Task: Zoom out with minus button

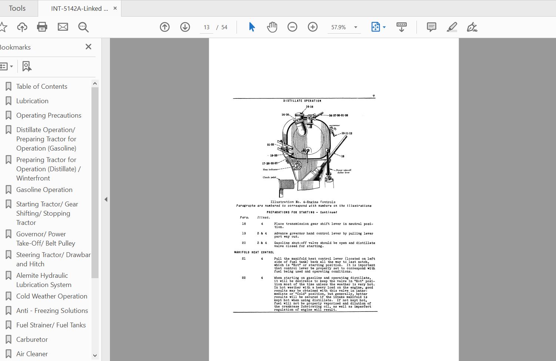Action: (x=292, y=27)
